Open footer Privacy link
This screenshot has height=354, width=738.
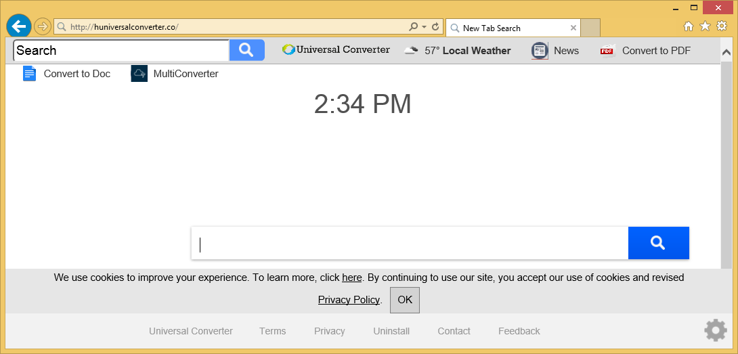(x=330, y=332)
